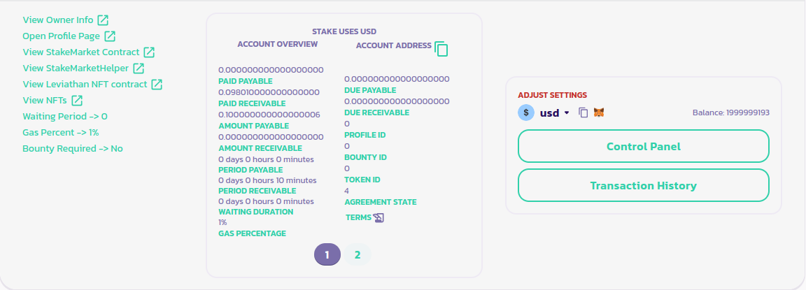
Task: Click the external-link icon beside View StakeMarket Contract
Action: pos(149,52)
